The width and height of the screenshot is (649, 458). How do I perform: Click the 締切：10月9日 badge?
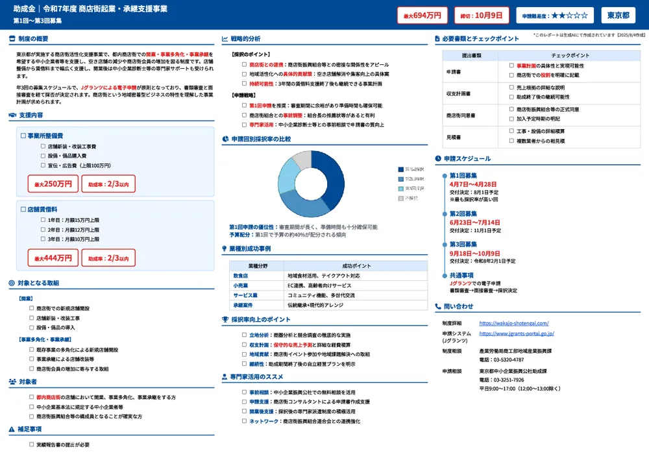point(482,16)
